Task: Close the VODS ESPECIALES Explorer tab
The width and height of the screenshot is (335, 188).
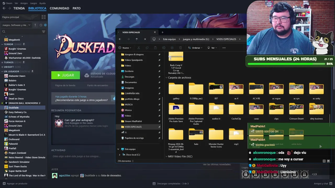Action: pos(155,32)
